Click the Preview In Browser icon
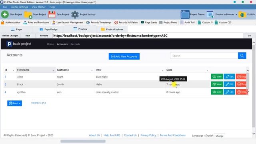The height and width of the screenshot is (144, 256). (210, 14)
